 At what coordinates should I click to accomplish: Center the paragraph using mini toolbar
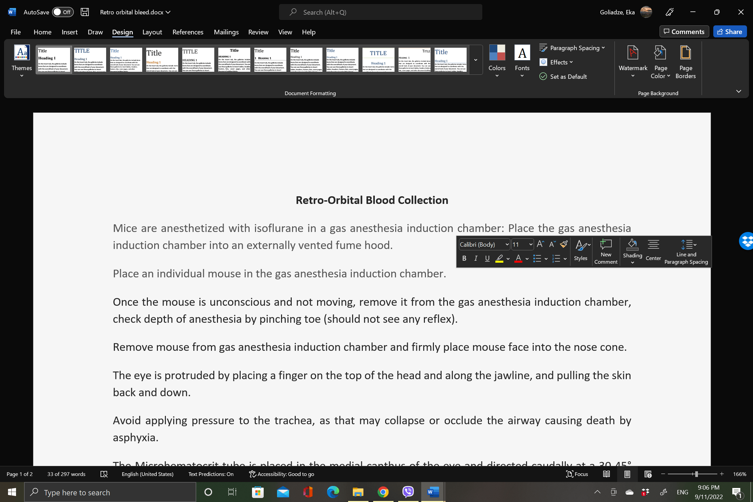pos(653,251)
